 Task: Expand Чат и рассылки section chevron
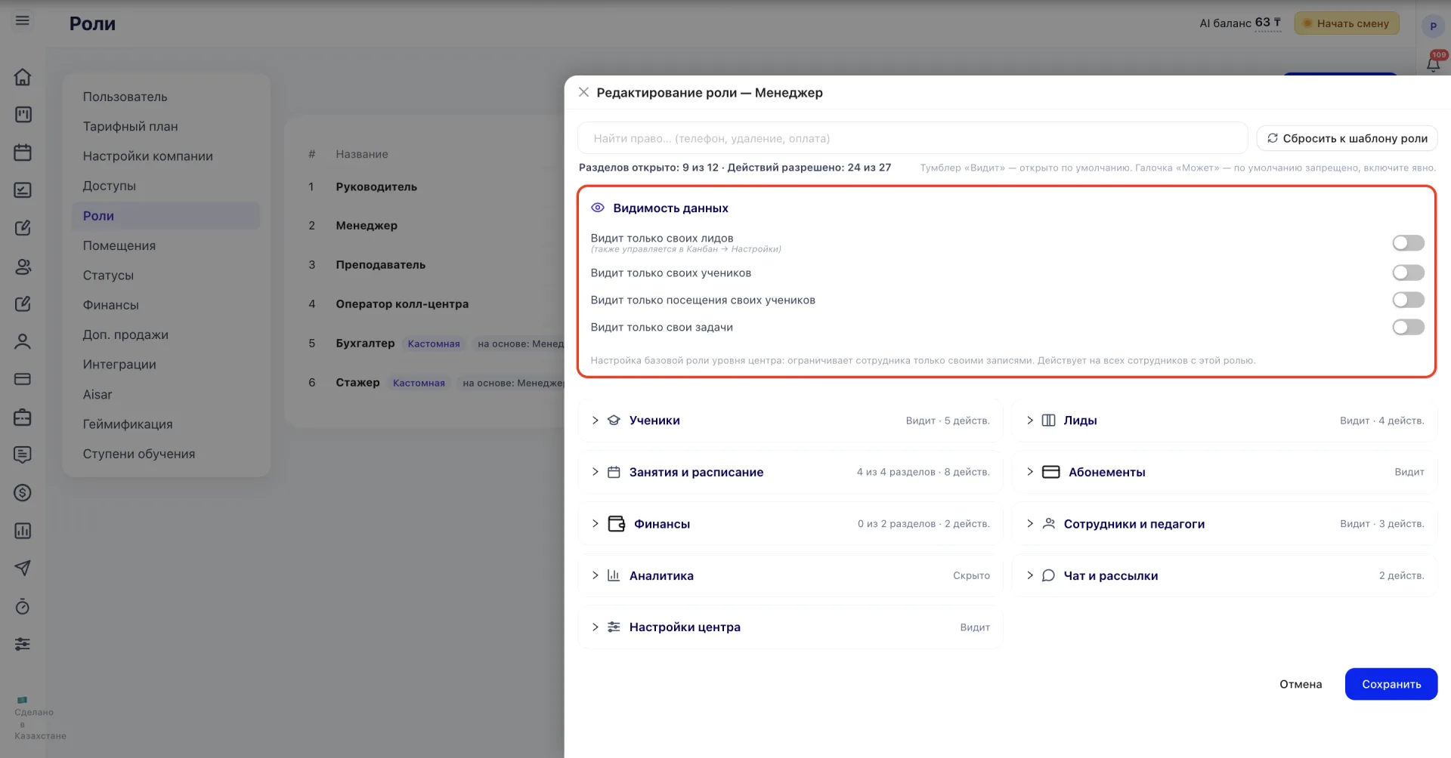point(1029,575)
